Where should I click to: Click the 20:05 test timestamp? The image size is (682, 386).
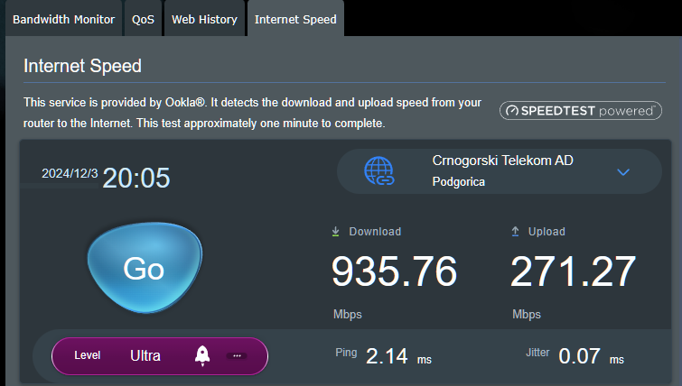[136, 178]
